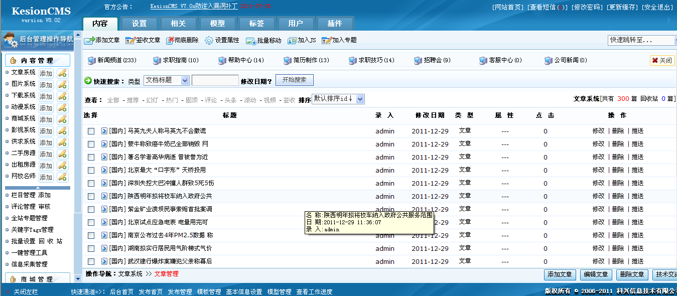Filter view by 推荐

pyautogui.click(x=133, y=100)
